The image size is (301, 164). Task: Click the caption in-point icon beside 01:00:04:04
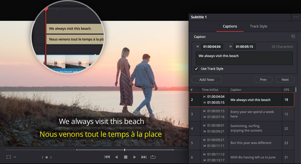click(x=198, y=46)
